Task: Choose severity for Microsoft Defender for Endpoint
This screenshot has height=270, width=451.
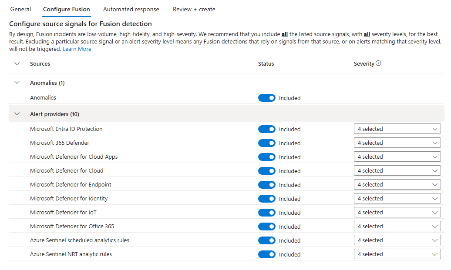Action: 397,184
